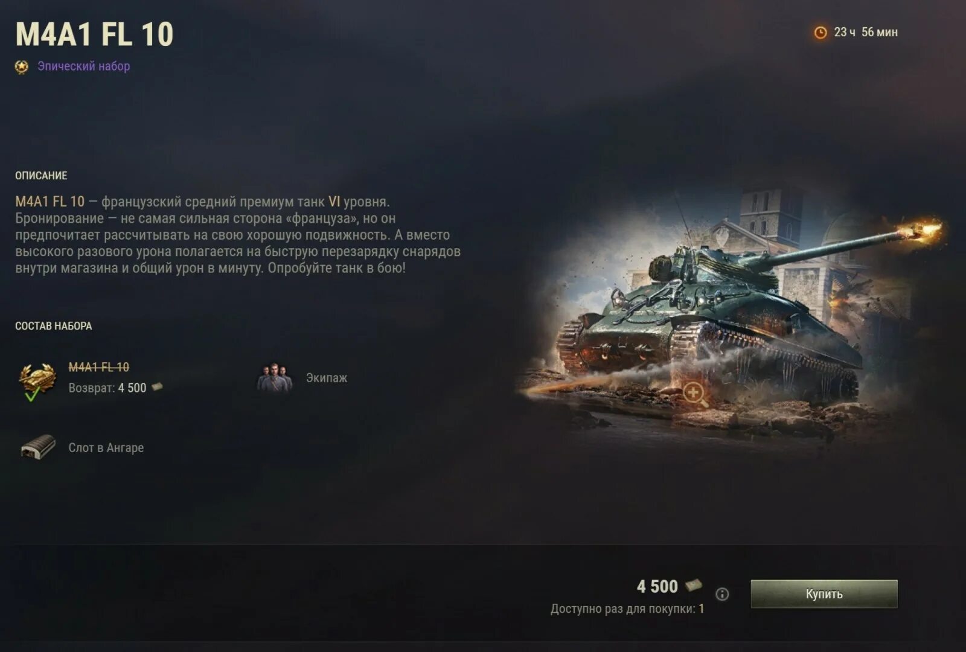Click the bonds icon next to Возврат amount
Viewport: 966px width, 652px height.
coord(157,387)
